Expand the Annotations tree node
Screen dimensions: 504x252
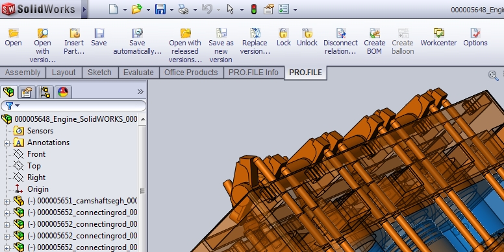[x=6, y=143]
